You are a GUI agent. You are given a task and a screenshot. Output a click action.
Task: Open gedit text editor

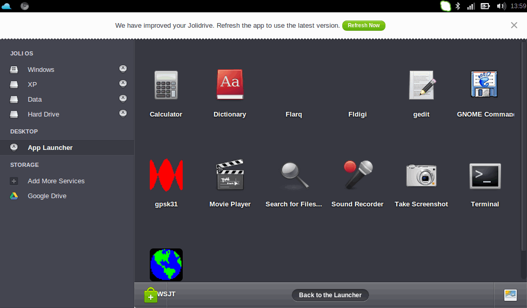(421, 86)
